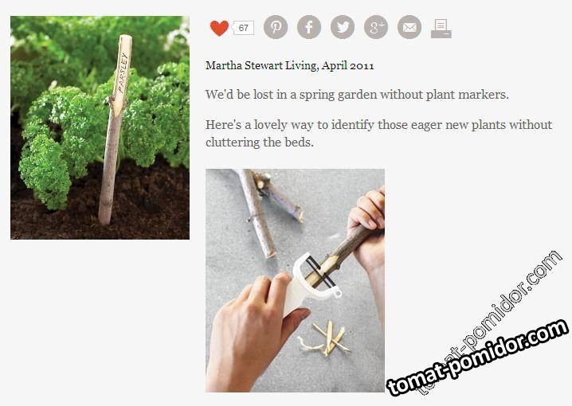Viewport: 572px width, 406px height.
Task: Click the paragraph about cluttering the beds
Action: pyautogui.click(x=378, y=134)
